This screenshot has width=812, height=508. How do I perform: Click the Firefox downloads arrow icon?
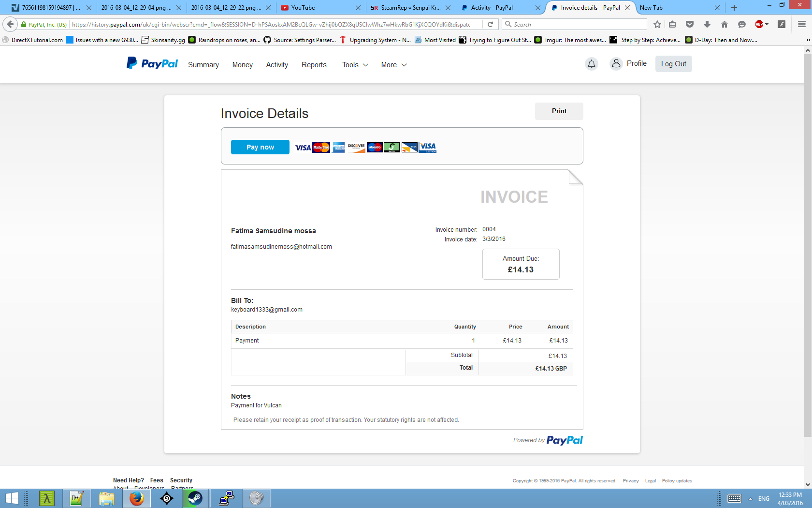707,24
